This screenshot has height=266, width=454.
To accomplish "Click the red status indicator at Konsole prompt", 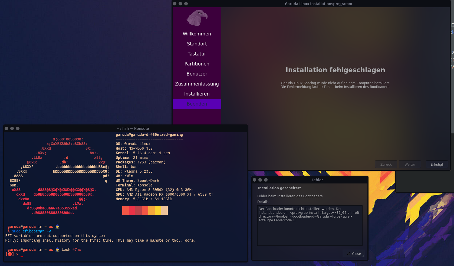I will [x=10, y=254].
